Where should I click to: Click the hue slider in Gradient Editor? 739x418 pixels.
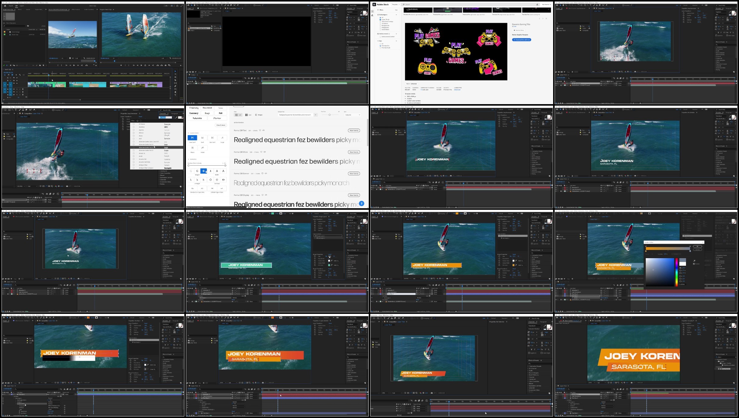tap(677, 272)
